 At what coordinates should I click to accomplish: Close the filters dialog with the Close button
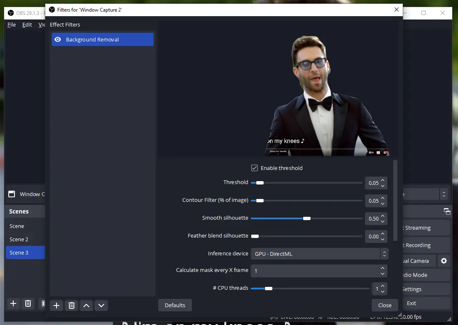pyautogui.click(x=385, y=305)
